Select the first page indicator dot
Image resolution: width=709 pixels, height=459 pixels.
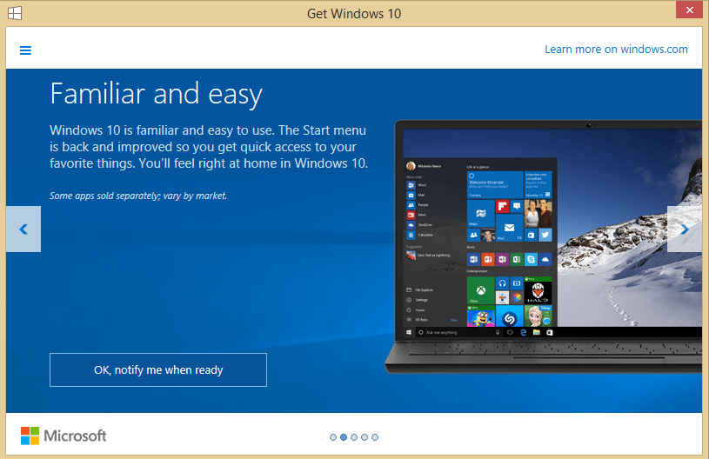[333, 437]
